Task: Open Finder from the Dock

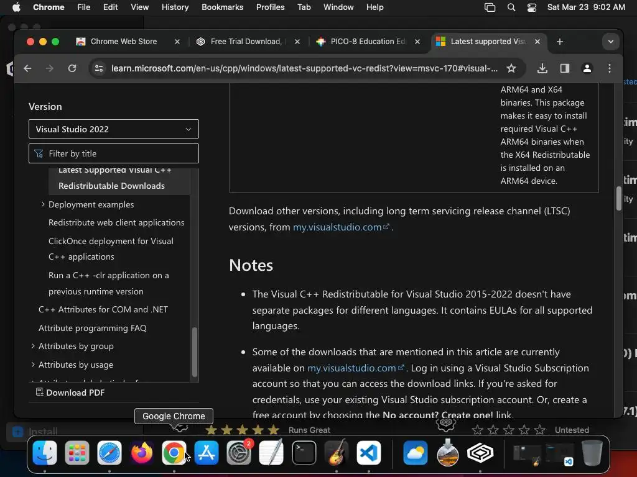Action: click(x=44, y=453)
